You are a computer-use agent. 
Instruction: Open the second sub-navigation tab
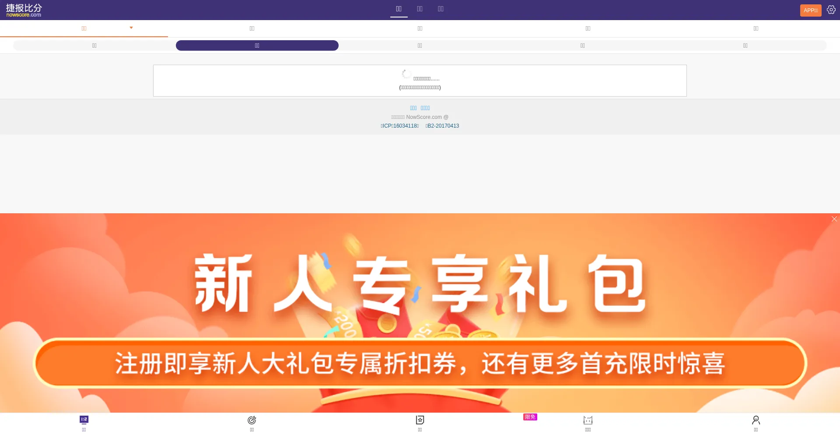point(252,28)
